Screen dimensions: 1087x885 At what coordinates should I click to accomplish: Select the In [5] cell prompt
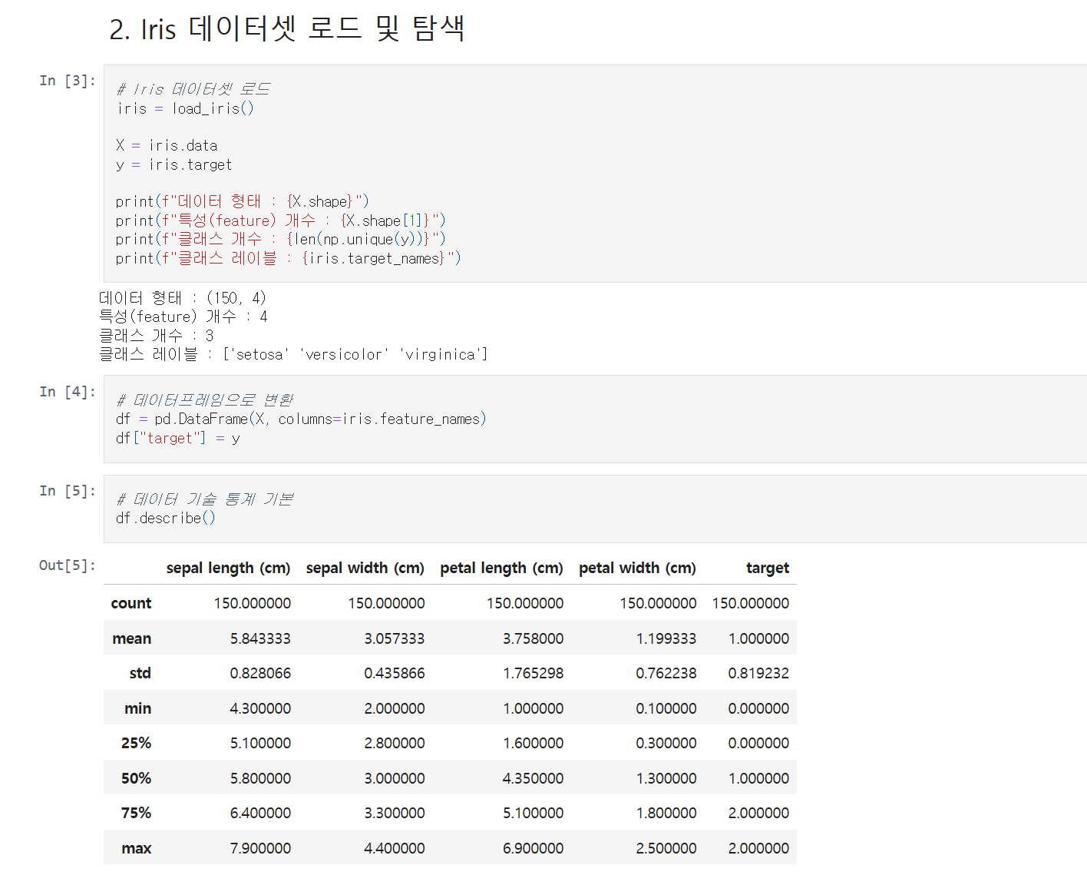coord(68,491)
